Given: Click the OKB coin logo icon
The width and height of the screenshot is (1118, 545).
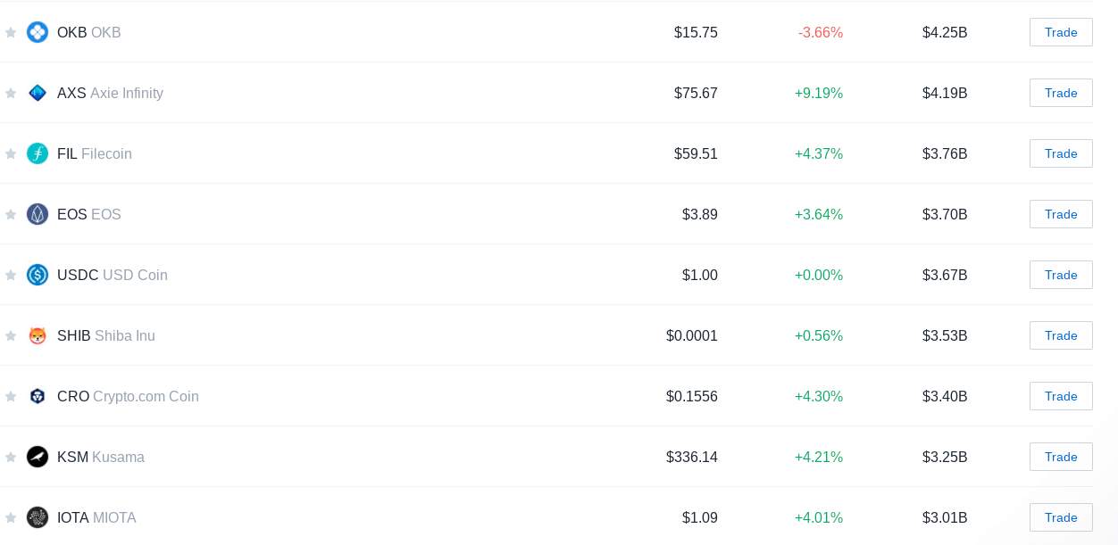Looking at the screenshot, I should pos(38,32).
